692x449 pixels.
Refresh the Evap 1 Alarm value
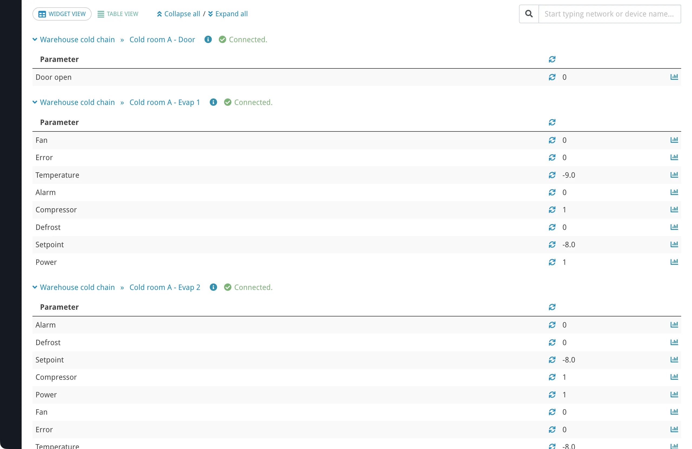click(x=552, y=192)
